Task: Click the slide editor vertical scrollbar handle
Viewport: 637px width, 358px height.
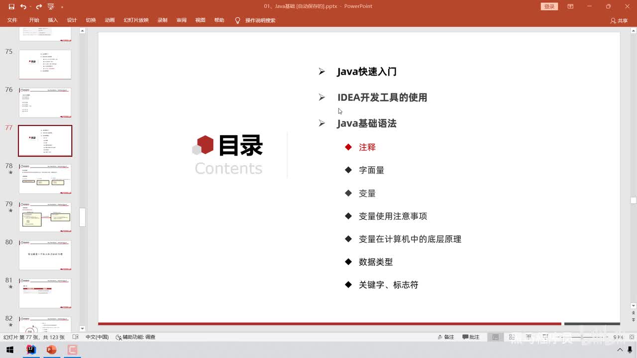Action: coord(634,201)
